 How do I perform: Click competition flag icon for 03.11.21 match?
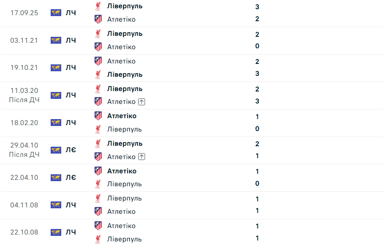[x=56, y=40]
